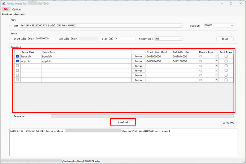Click the Ameba Image Tool app icon
Screen dimensions: 246x164
tap(4, 4)
